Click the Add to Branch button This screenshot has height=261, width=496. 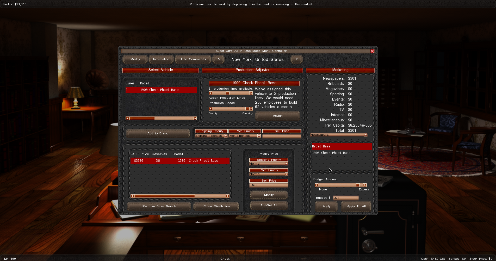coord(158,134)
